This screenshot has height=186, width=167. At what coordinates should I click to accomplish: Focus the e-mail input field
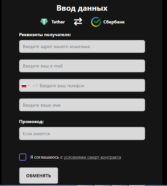pyautogui.click(x=82, y=66)
